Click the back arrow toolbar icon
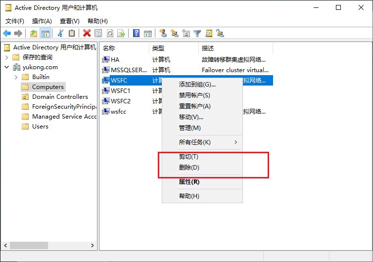Viewport: 373px width, 262px height. [x=7, y=33]
